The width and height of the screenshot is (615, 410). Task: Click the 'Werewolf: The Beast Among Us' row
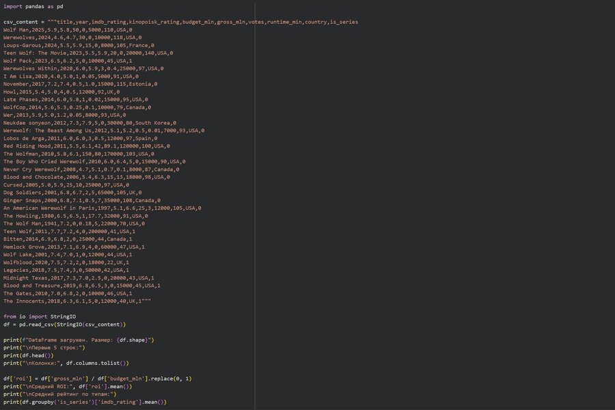104,131
